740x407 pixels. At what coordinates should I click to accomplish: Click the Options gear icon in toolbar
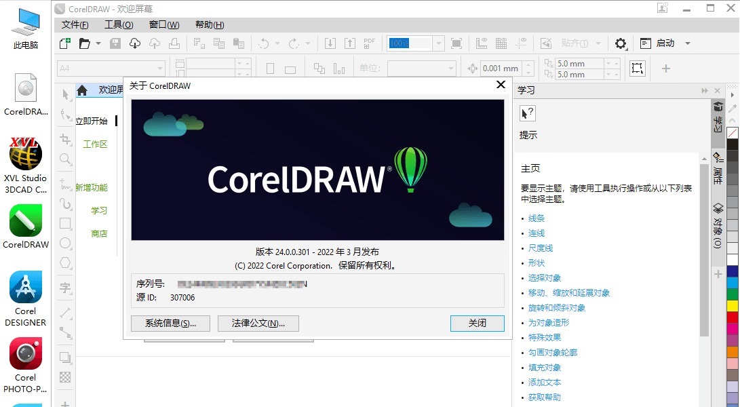point(621,43)
